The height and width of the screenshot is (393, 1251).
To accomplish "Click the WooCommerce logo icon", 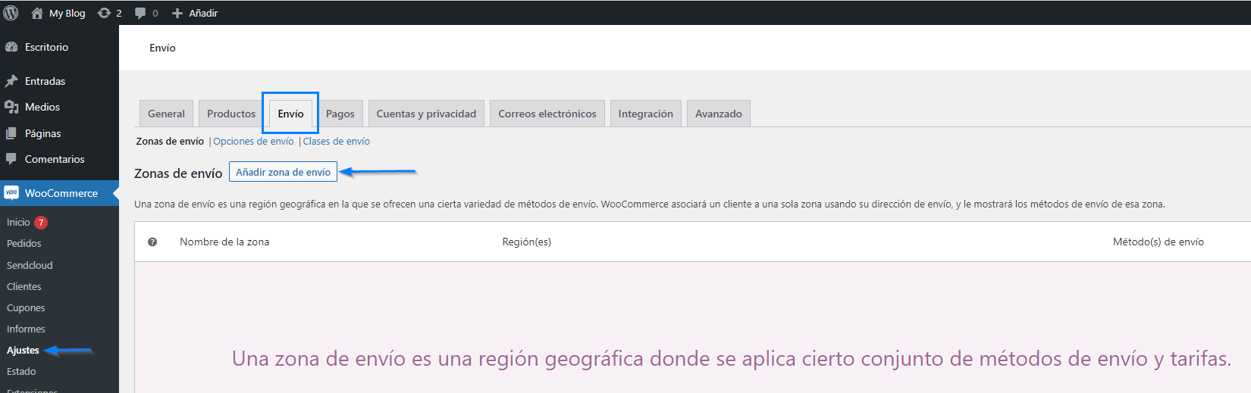I will pos(11,193).
